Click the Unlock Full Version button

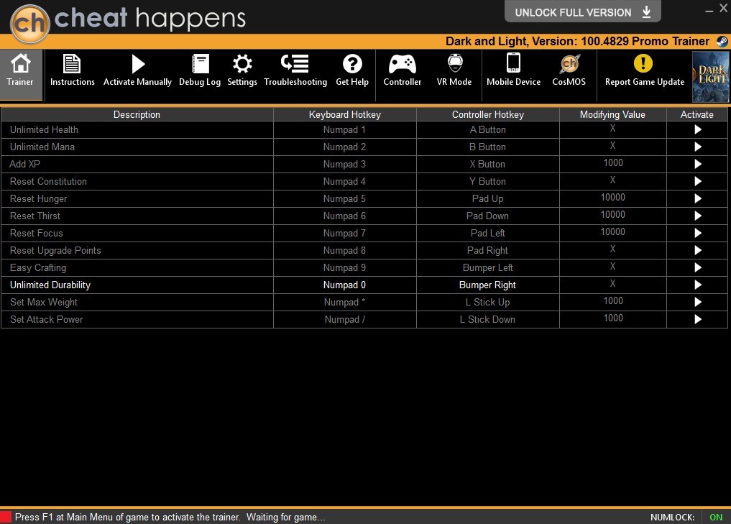pyautogui.click(x=583, y=12)
